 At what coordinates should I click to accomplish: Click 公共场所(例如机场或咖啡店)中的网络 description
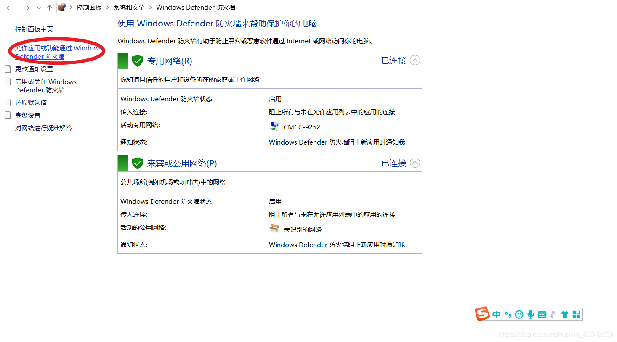click(173, 182)
